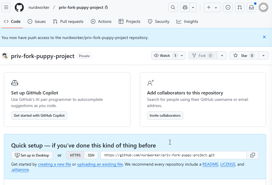Click Get started with GitHub Copilot
This screenshot has height=185, width=272.
[x=39, y=116]
